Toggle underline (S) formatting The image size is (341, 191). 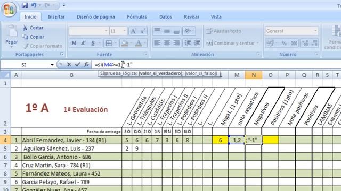point(93,43)
